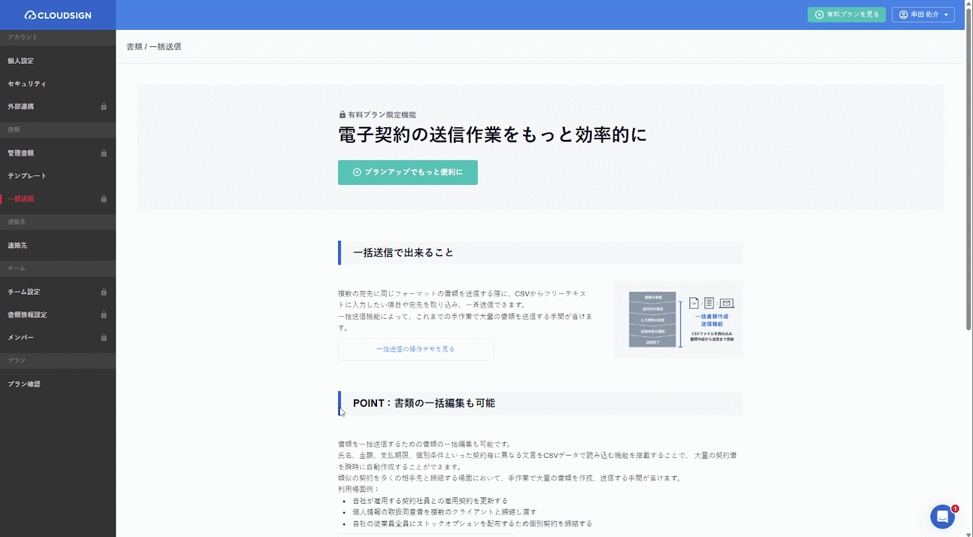Click lock icon beside 一括送信
The image size is (973, 537).
point(103,199)
